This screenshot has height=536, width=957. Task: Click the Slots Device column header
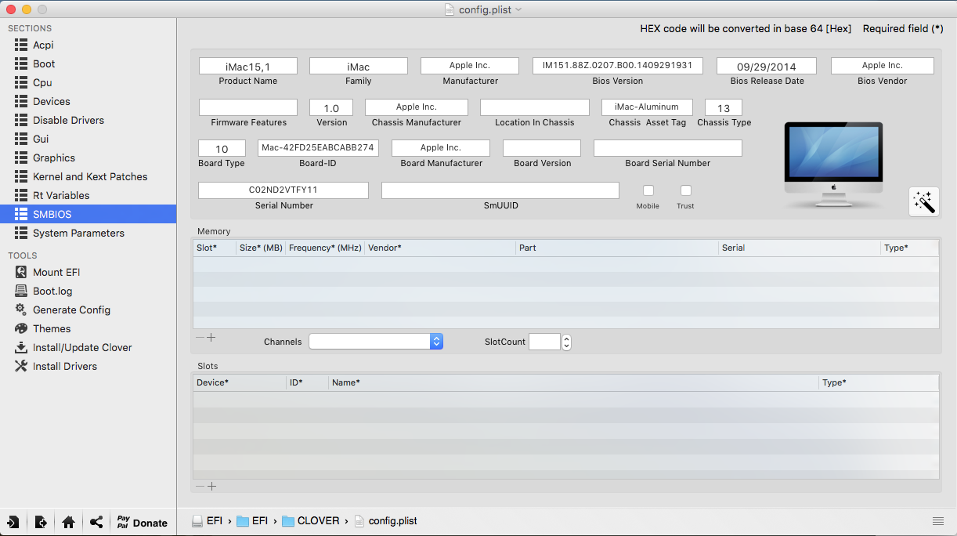click(240, 382)
